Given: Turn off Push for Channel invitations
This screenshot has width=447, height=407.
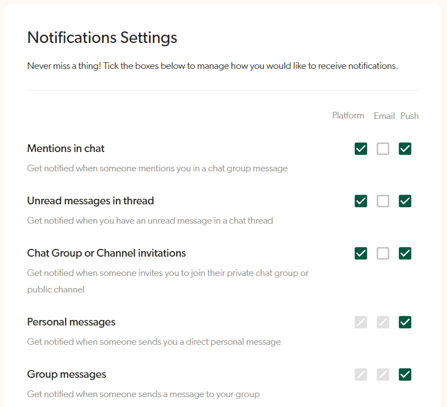Looking at the screenshot, I should (x=405, y=253).
